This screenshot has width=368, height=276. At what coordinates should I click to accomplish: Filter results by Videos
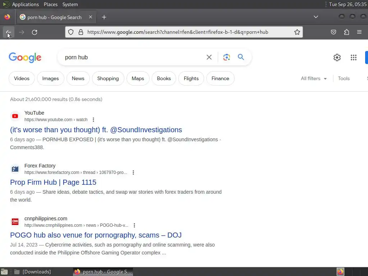[22, 78]
